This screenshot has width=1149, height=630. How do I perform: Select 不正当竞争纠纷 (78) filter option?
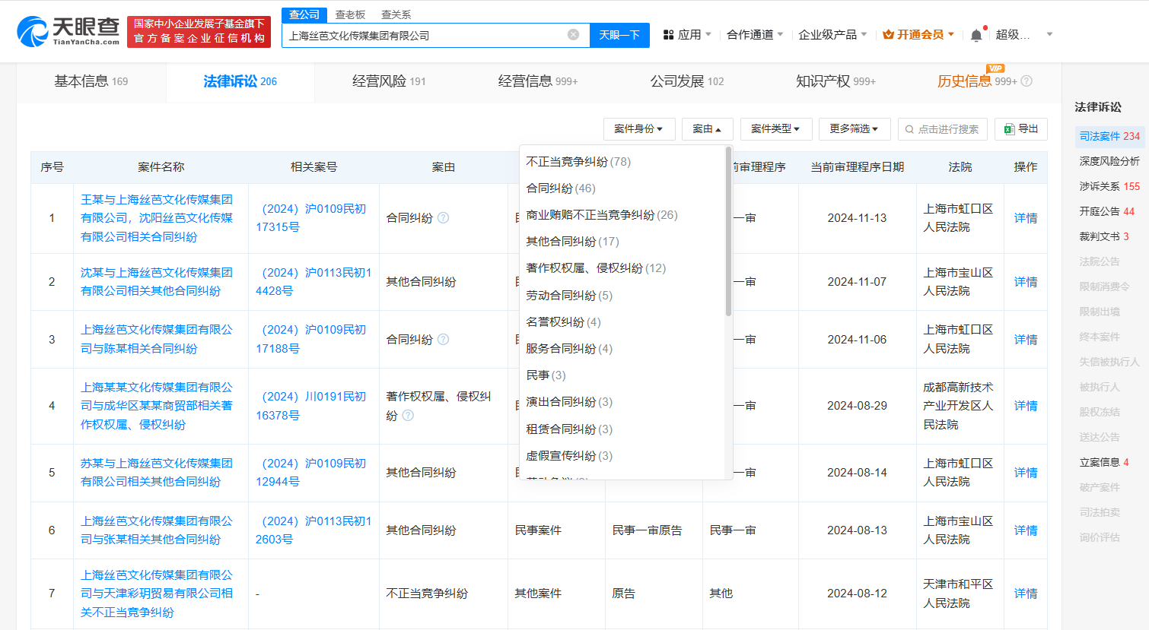578,162
